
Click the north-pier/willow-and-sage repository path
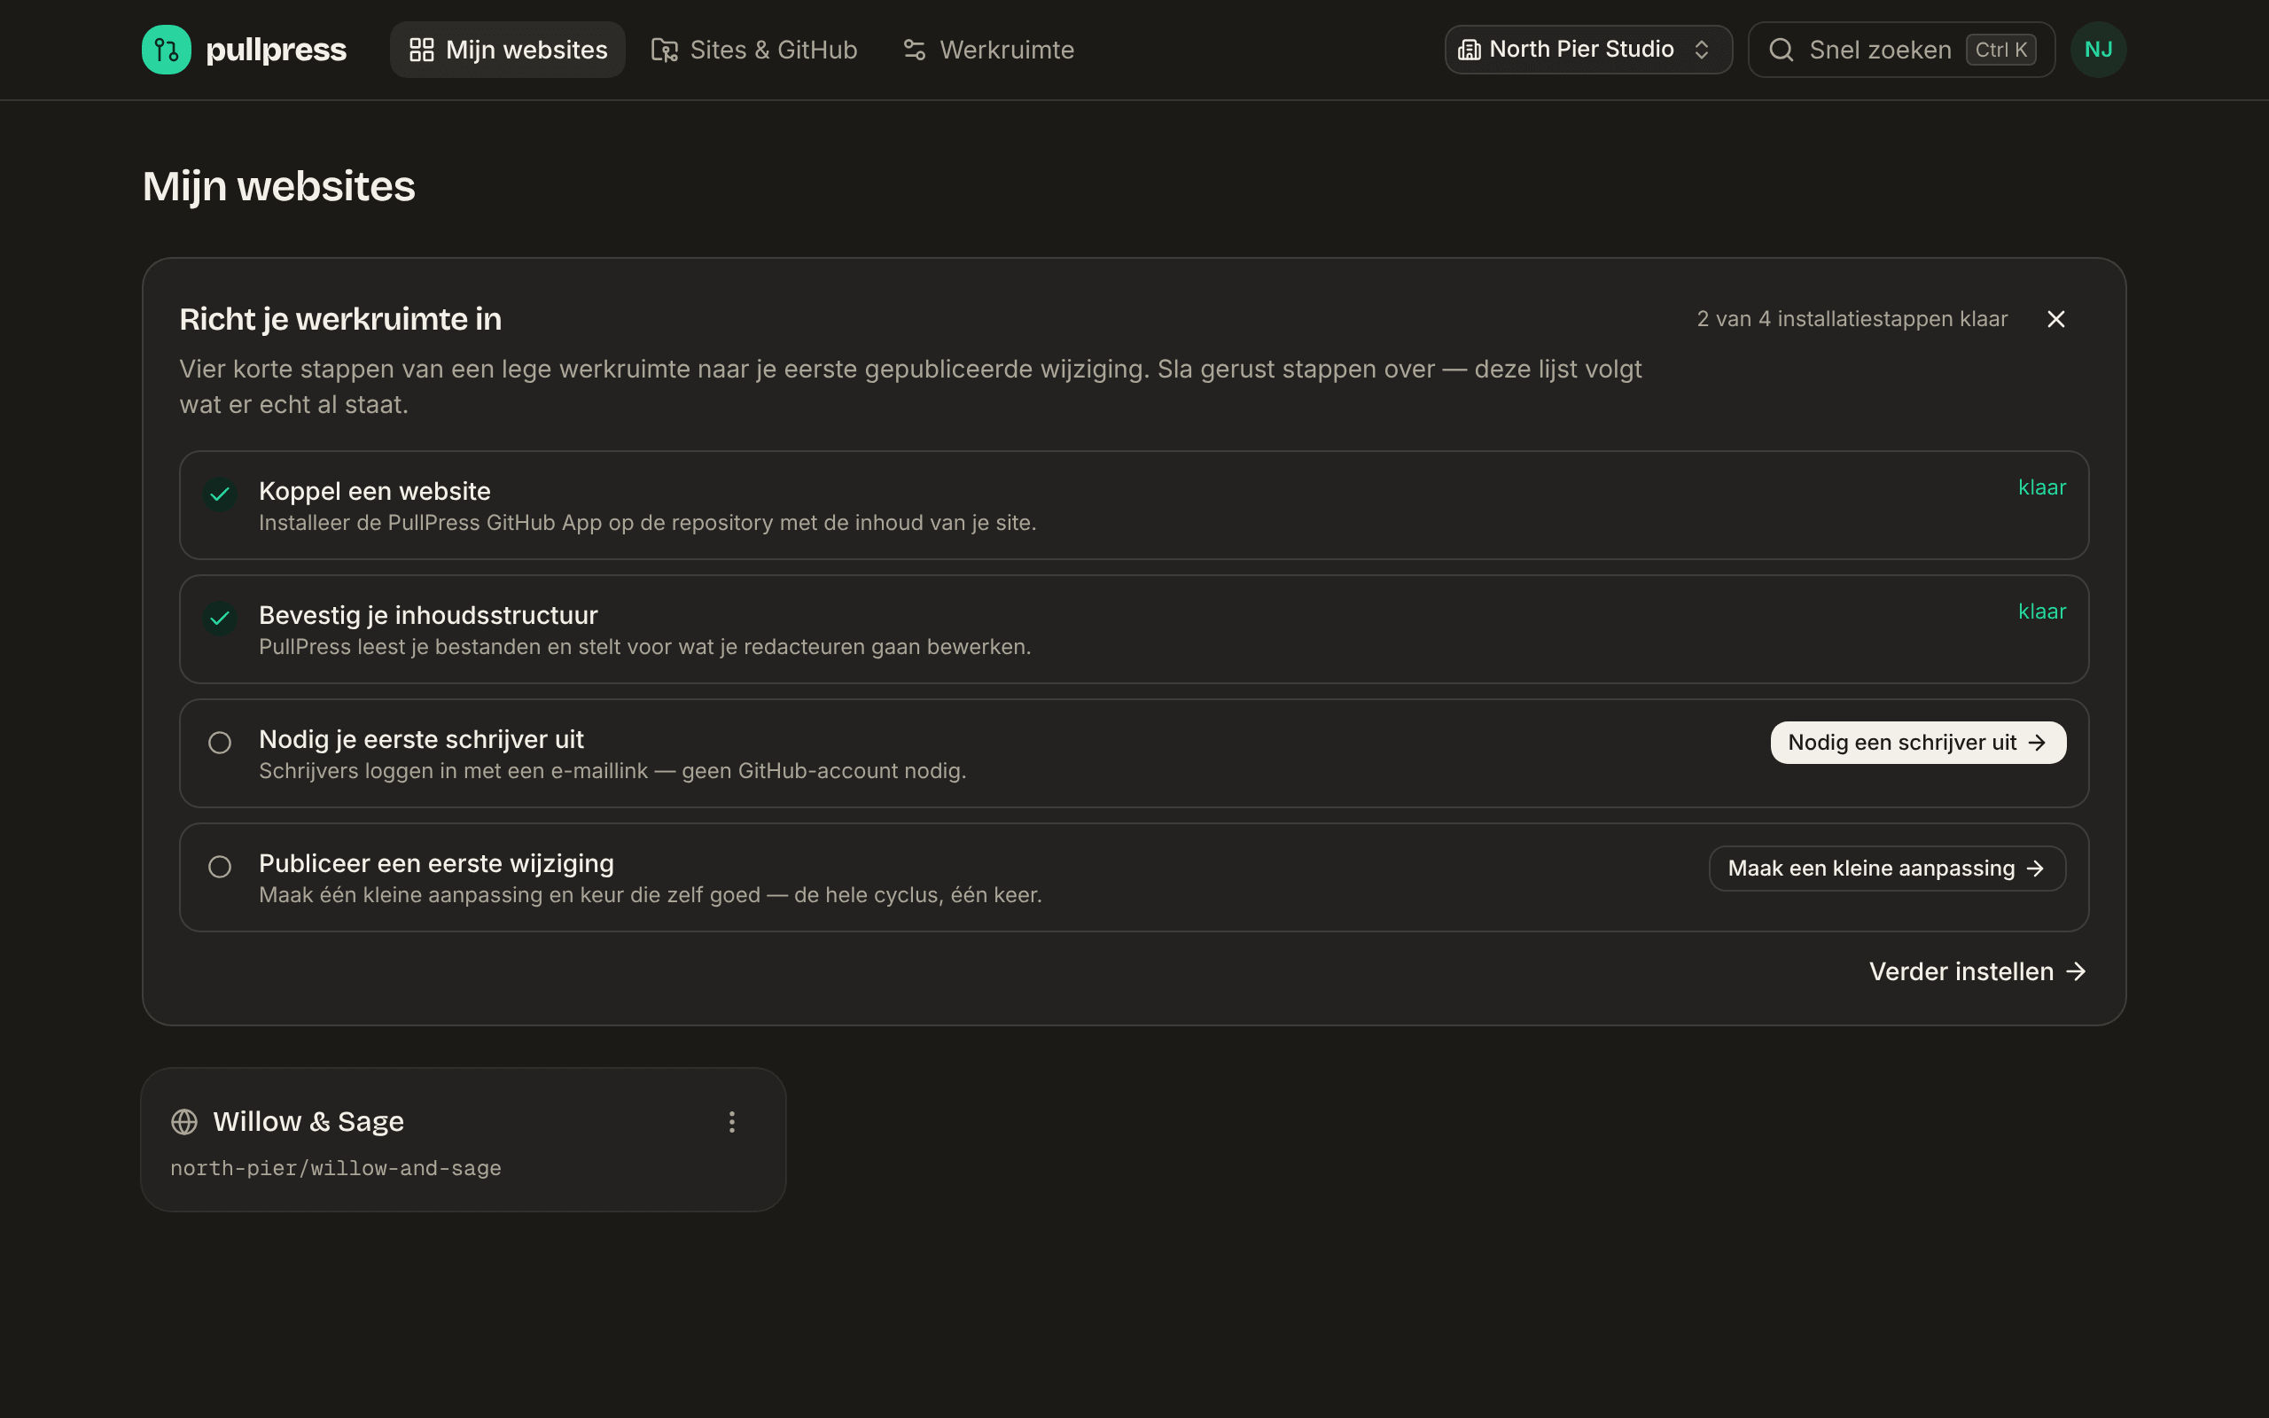(336, 1169)
